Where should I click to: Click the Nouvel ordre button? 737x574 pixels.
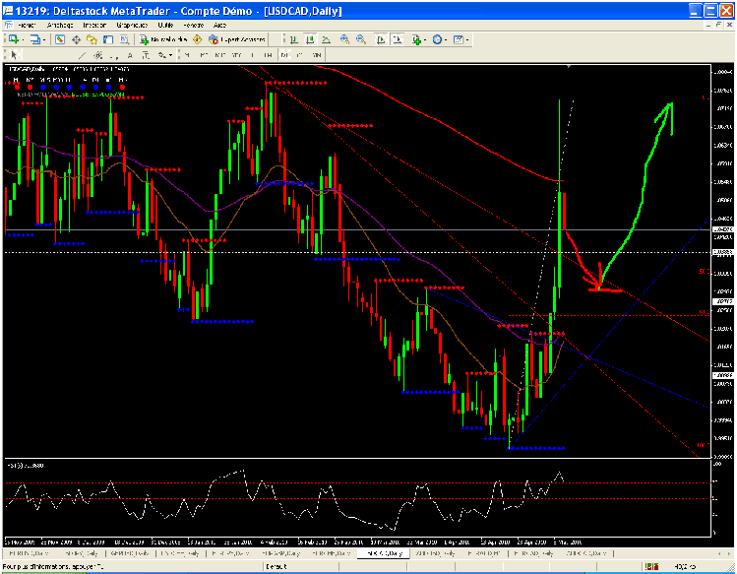coord(163,39)
